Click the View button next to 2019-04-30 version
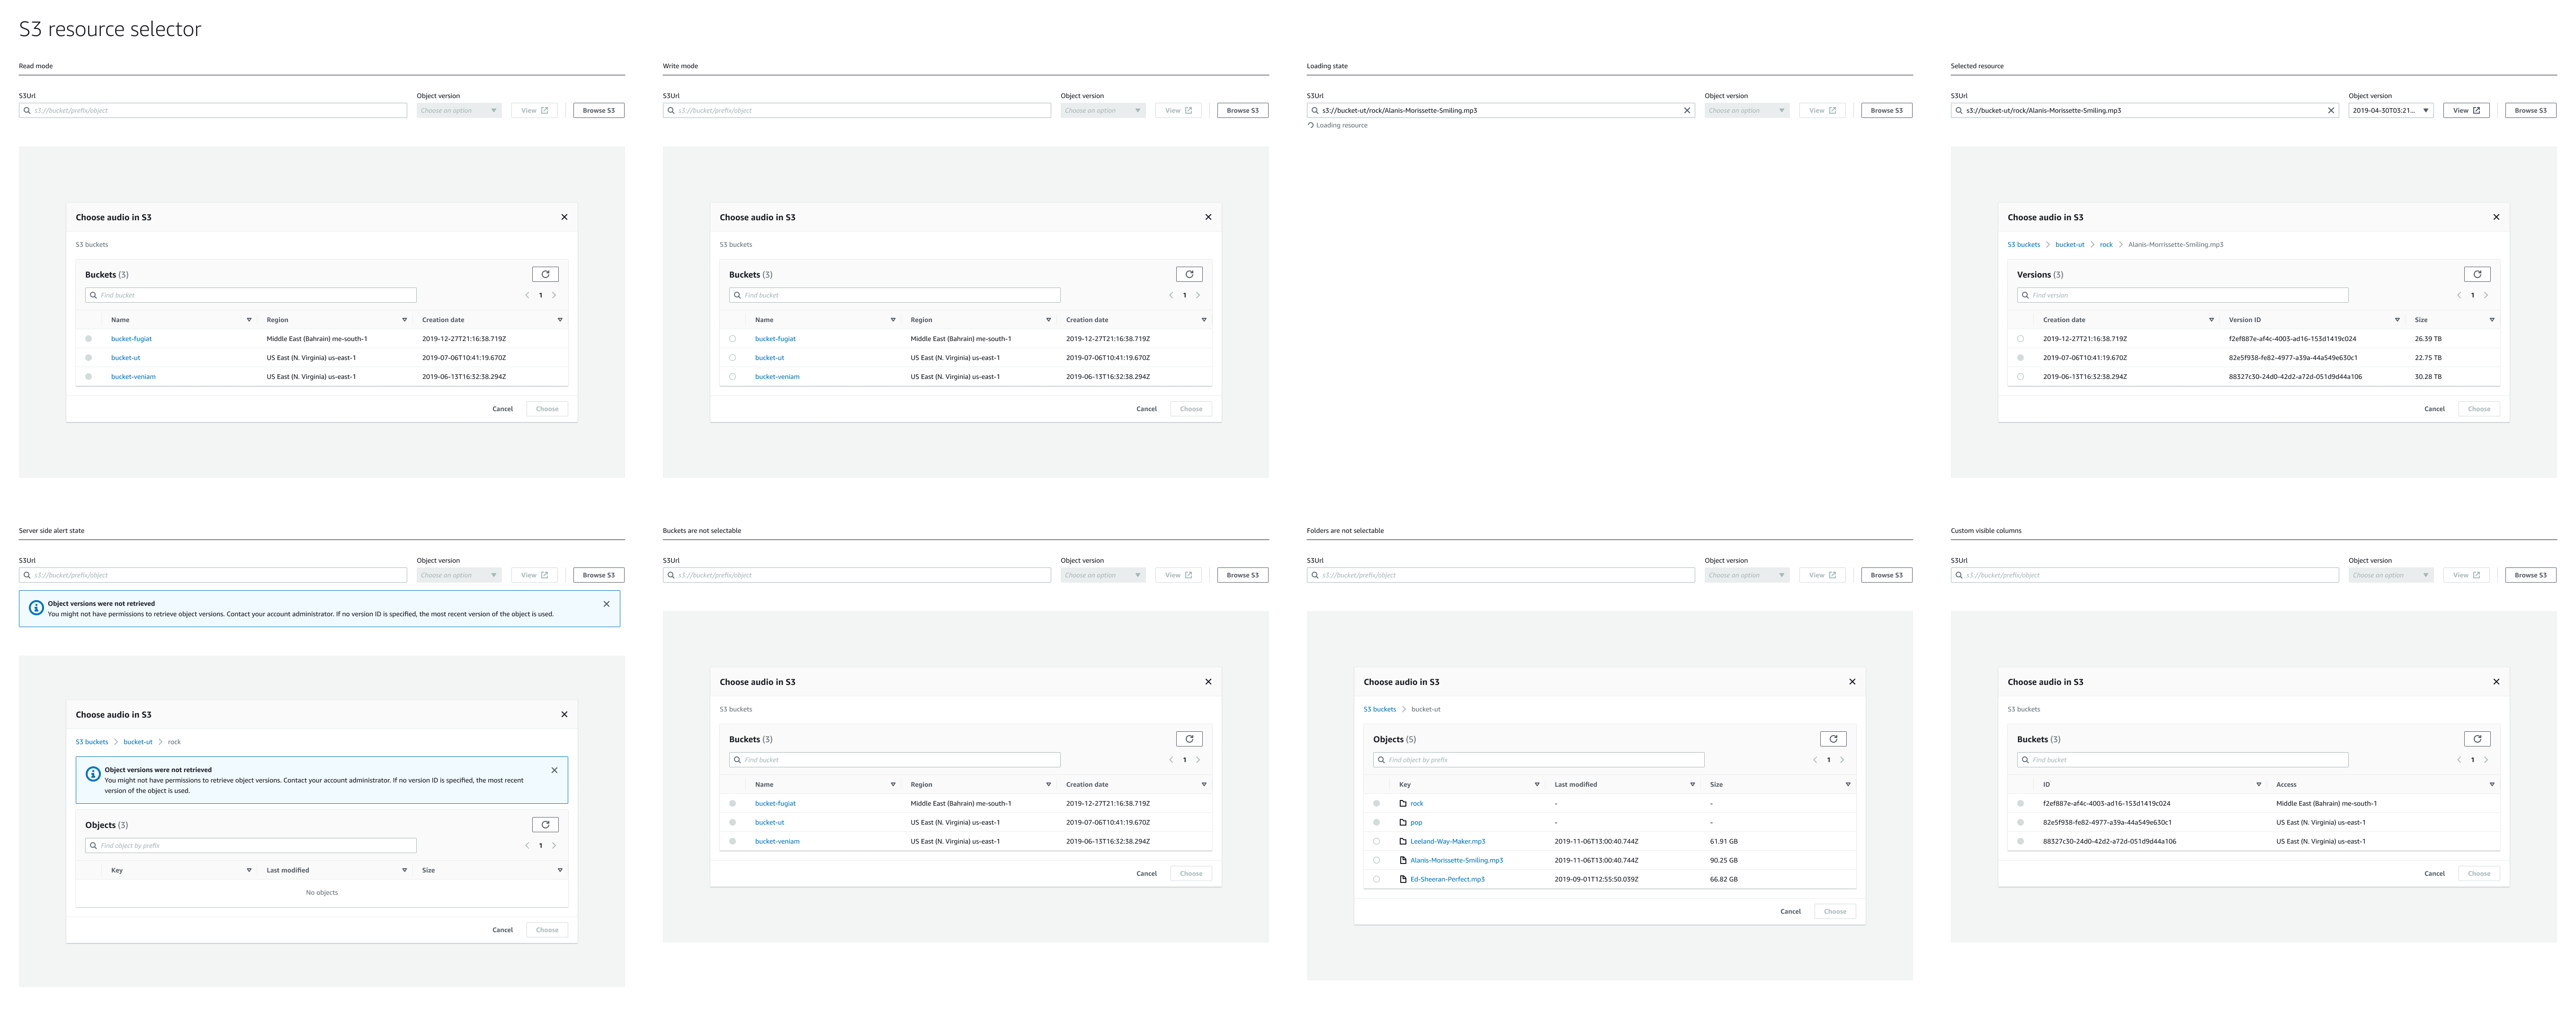The height and width of the screenshot is (1025, 2576). click(x=2466, y=111)
